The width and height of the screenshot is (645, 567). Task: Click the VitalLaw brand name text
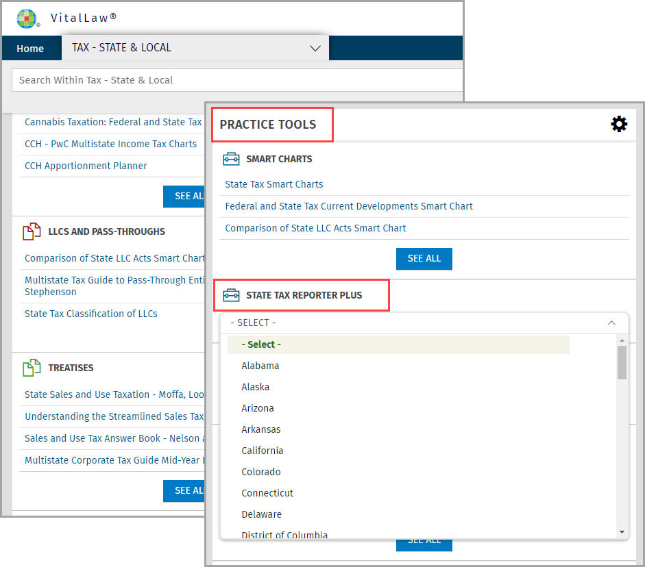pos(84,18)
